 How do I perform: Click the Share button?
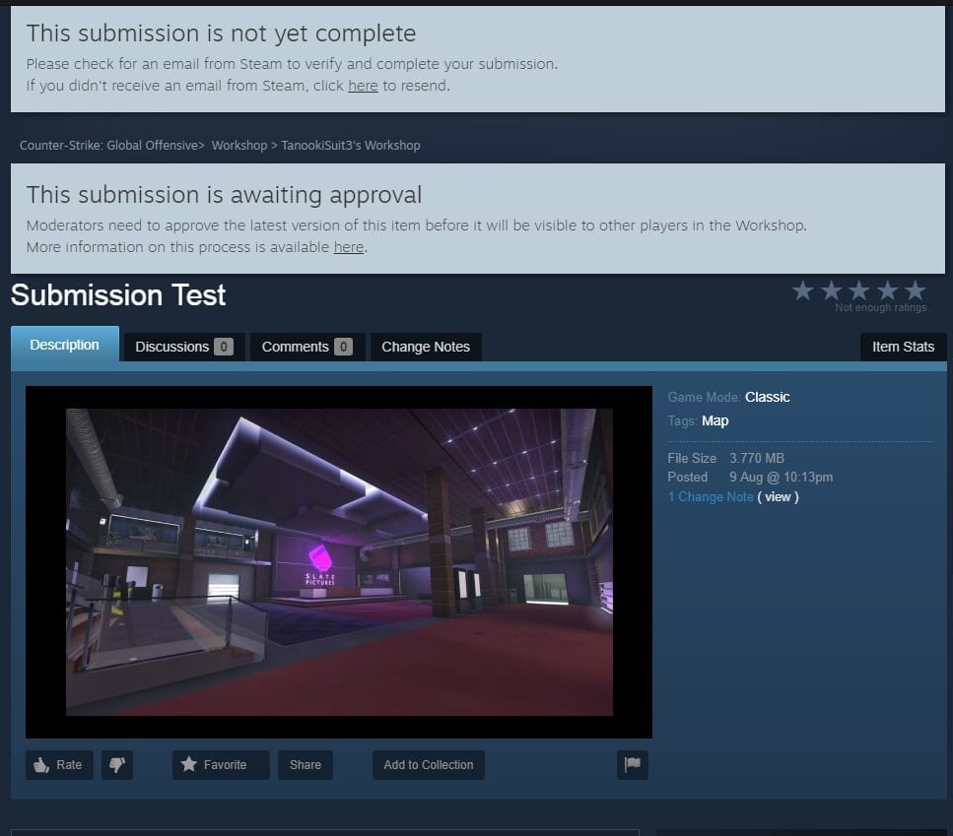(306, 765)
